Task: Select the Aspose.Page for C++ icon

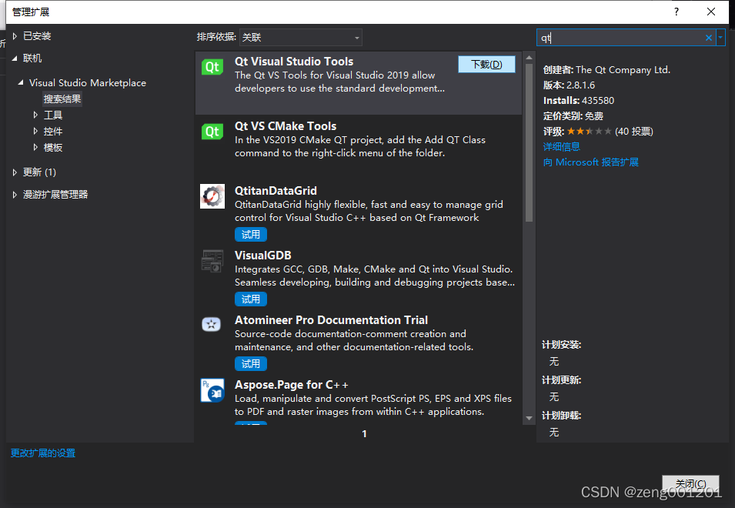Action: [212, 389]
